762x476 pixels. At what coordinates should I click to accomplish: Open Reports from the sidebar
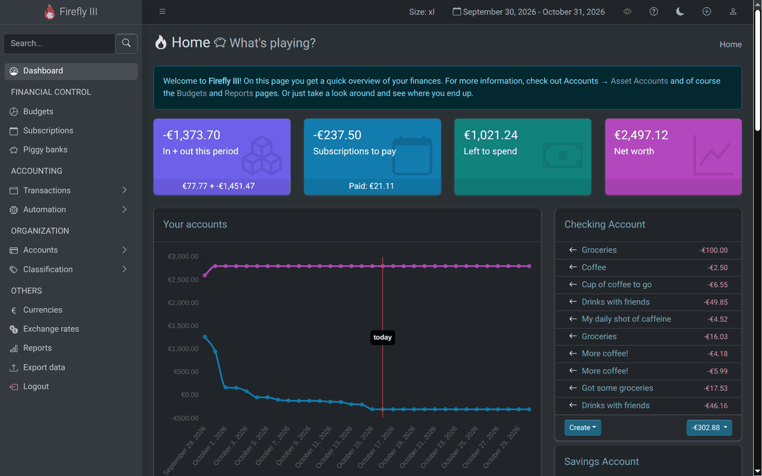(x=70, y=348)
